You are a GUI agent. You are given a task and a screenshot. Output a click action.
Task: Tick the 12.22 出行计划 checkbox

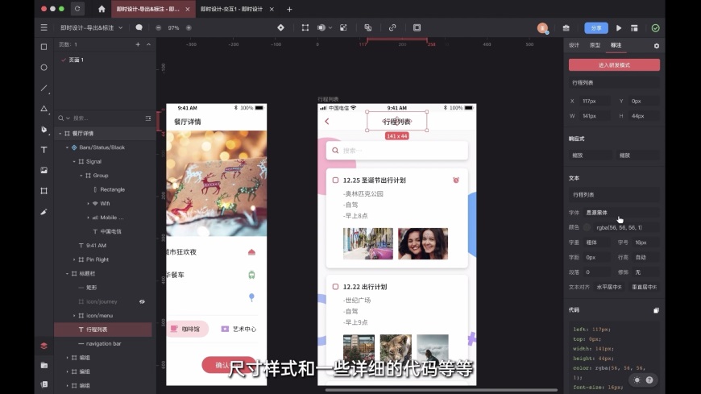[335, 287]
